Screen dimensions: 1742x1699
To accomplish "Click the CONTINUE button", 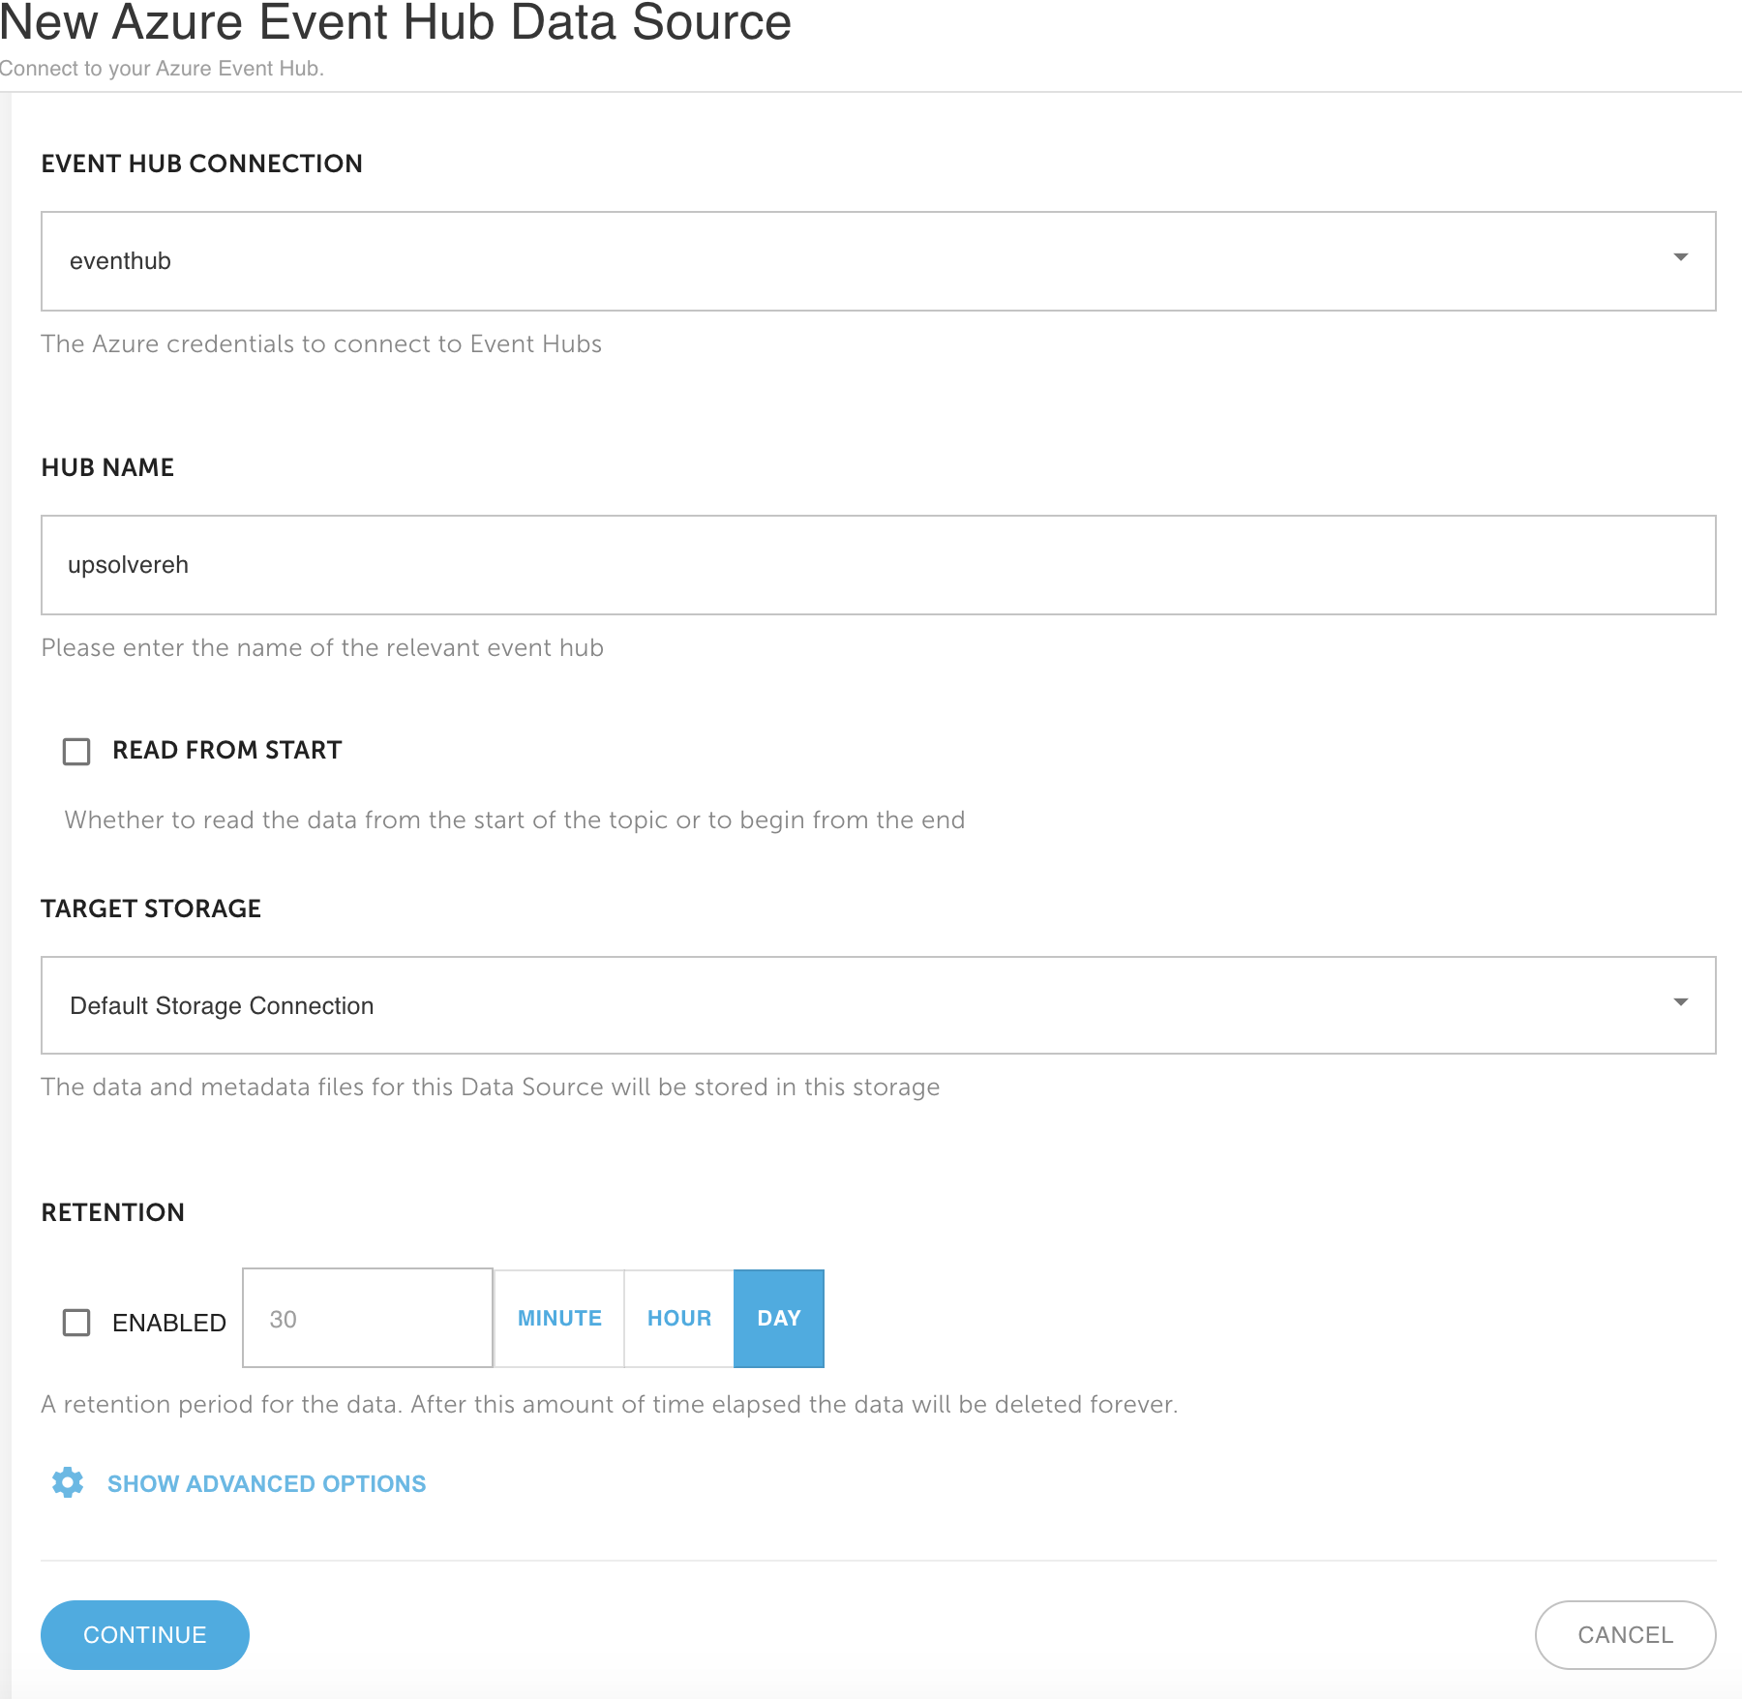I will tap(145, 1634).
